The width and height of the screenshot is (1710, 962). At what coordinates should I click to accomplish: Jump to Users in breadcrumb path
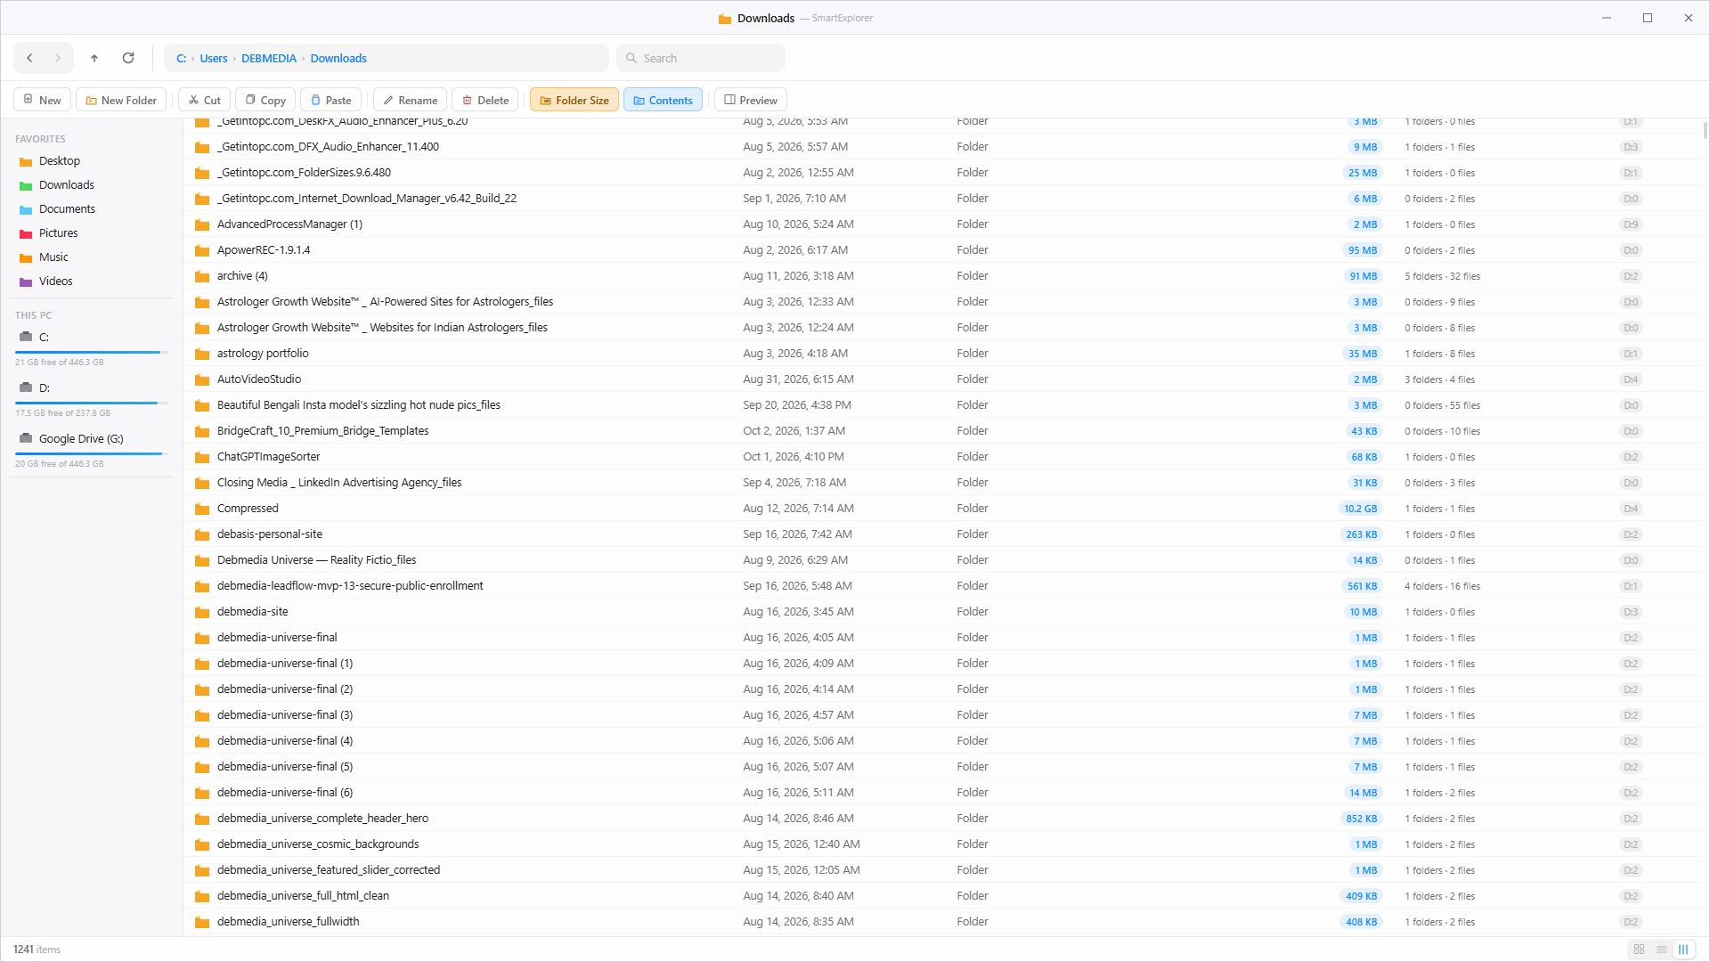pos(214,59)
